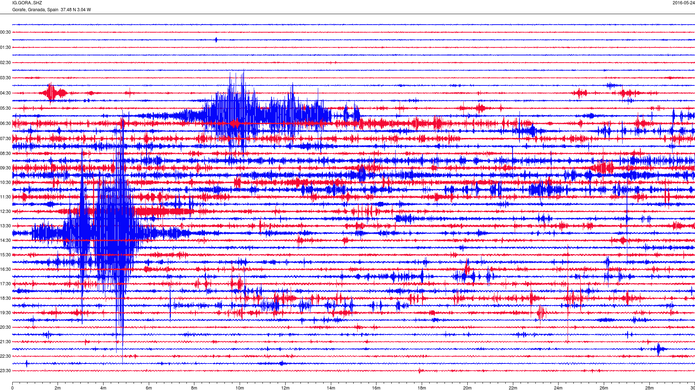Click the 22m axis tick label
The image size is (695, 391).
tap(513, 388)
